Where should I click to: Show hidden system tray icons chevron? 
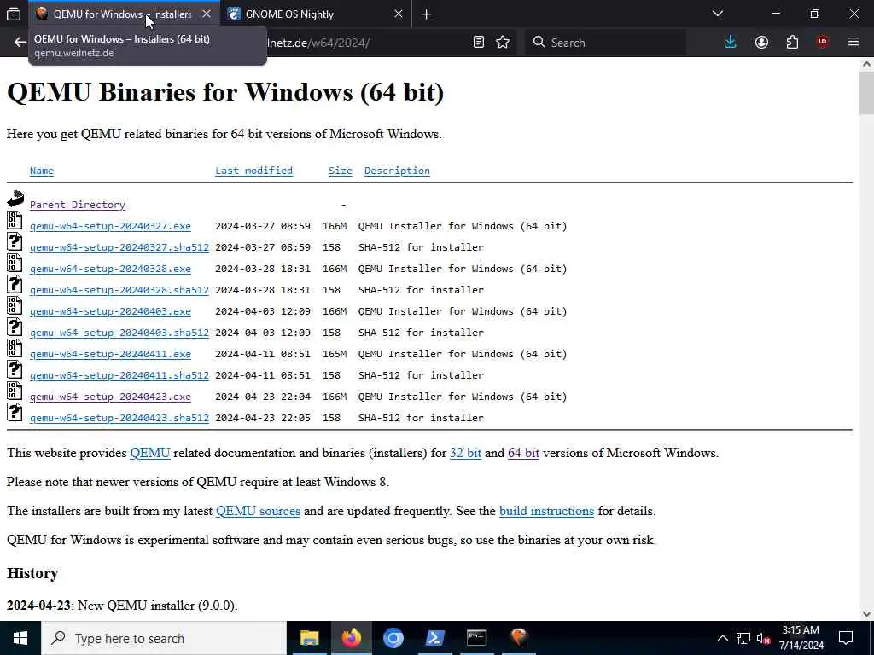click(722, 638)
